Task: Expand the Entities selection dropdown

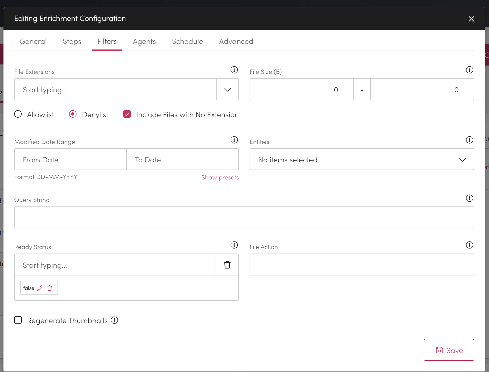Action: point(462,159)
